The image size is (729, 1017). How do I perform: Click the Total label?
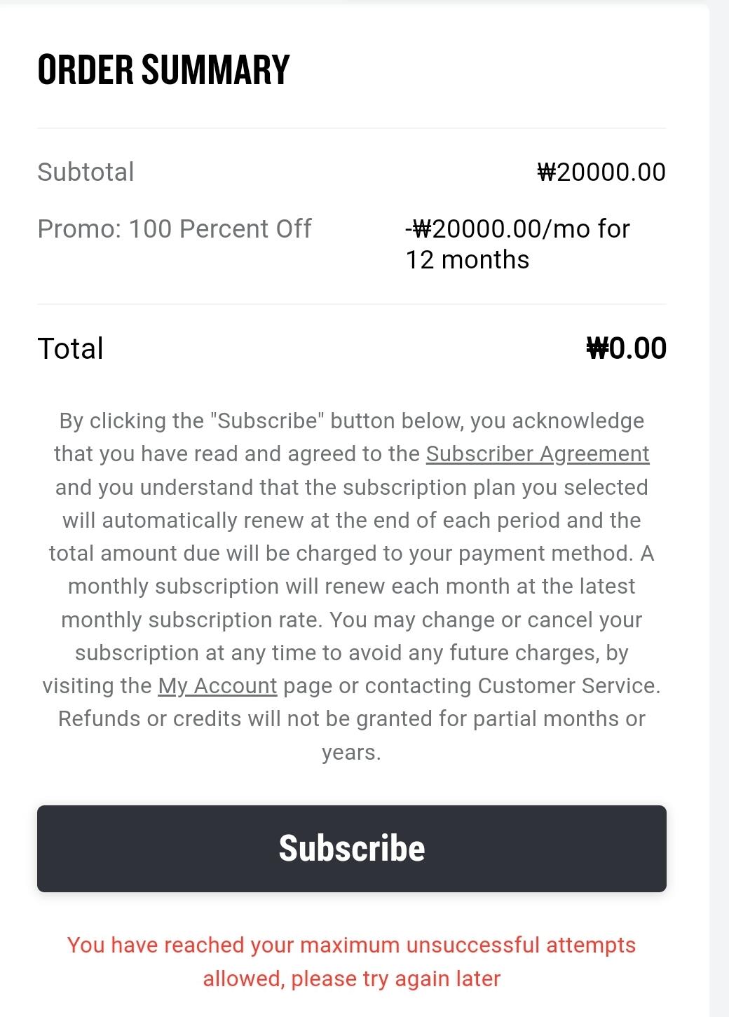point(70,348)
